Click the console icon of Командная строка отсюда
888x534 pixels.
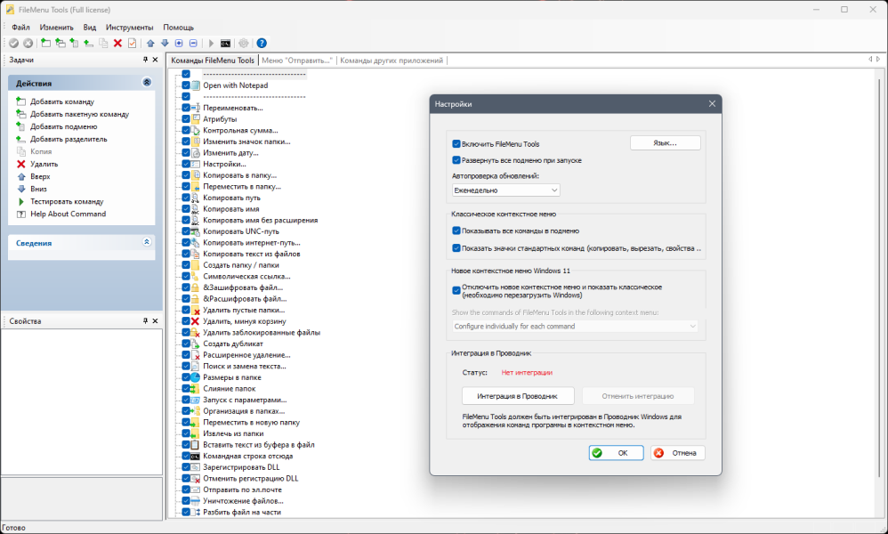(x=195, y=457)
